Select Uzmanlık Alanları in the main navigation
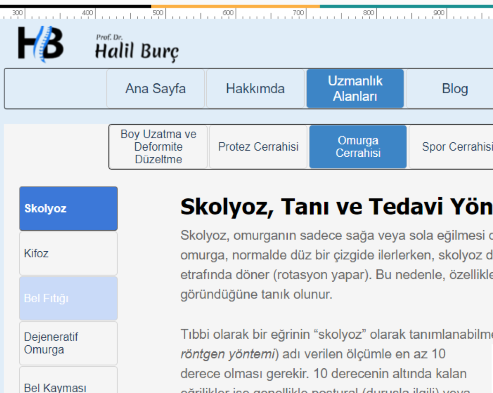The image size is (493, 393). point(355,89)
